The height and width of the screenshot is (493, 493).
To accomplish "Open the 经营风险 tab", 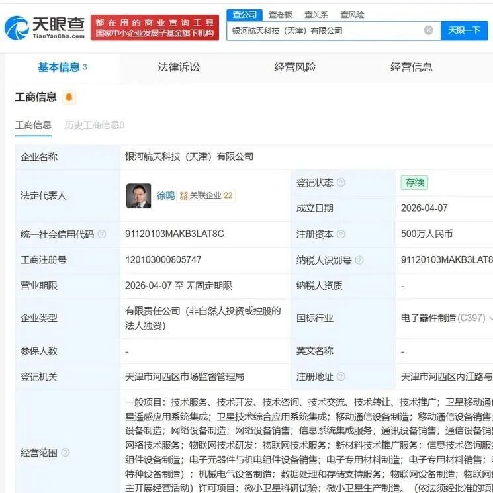I will (295, 67).
